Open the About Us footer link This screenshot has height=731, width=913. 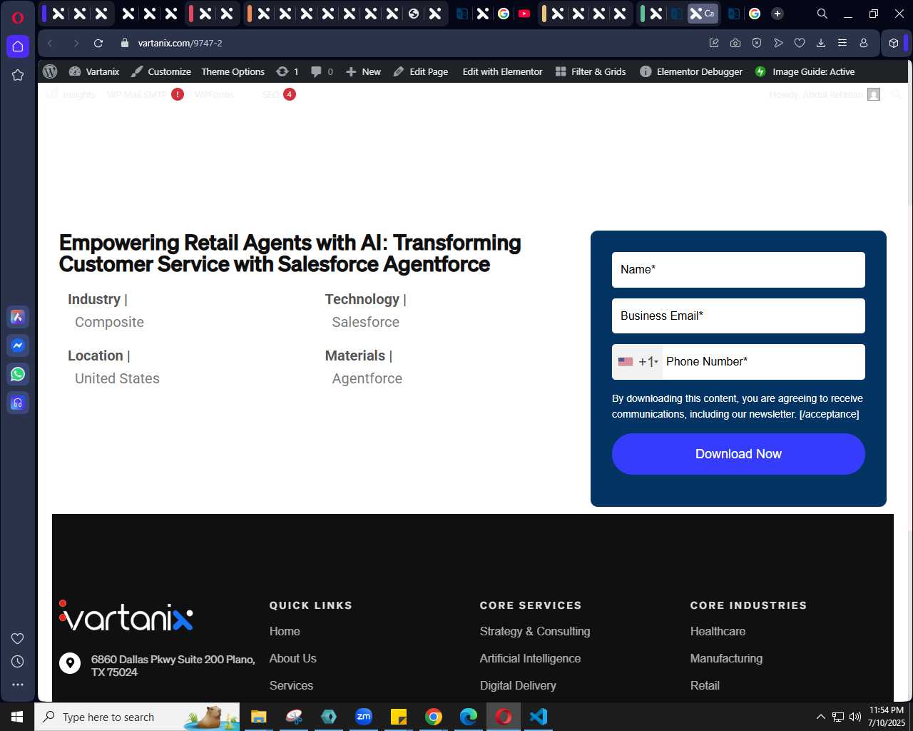[x=292, y=658]
